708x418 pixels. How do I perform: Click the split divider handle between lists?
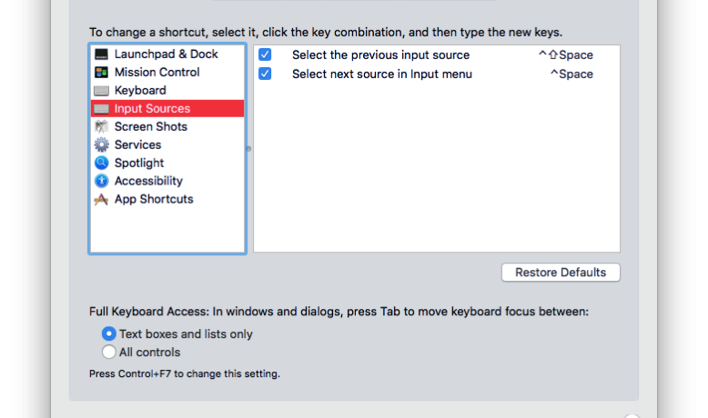(x=248, y=149)
